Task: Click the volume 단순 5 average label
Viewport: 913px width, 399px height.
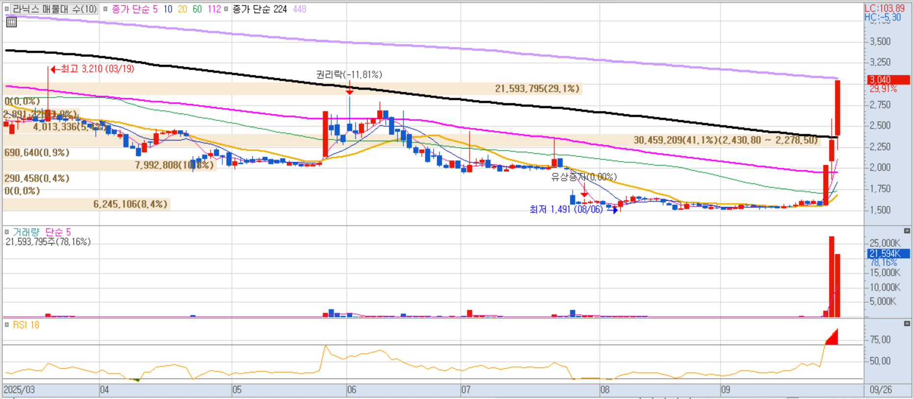Action: (x=58, y=232)
